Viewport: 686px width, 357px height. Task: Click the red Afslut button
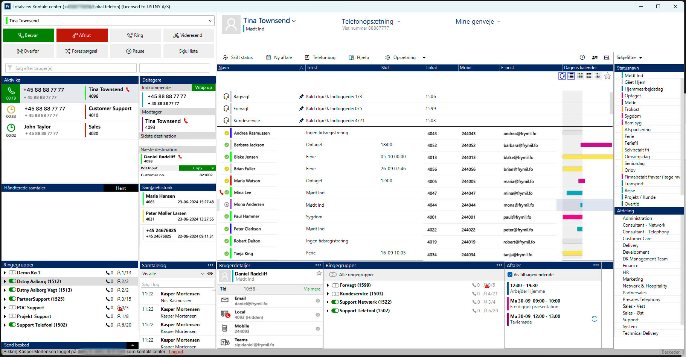(82, 35)
